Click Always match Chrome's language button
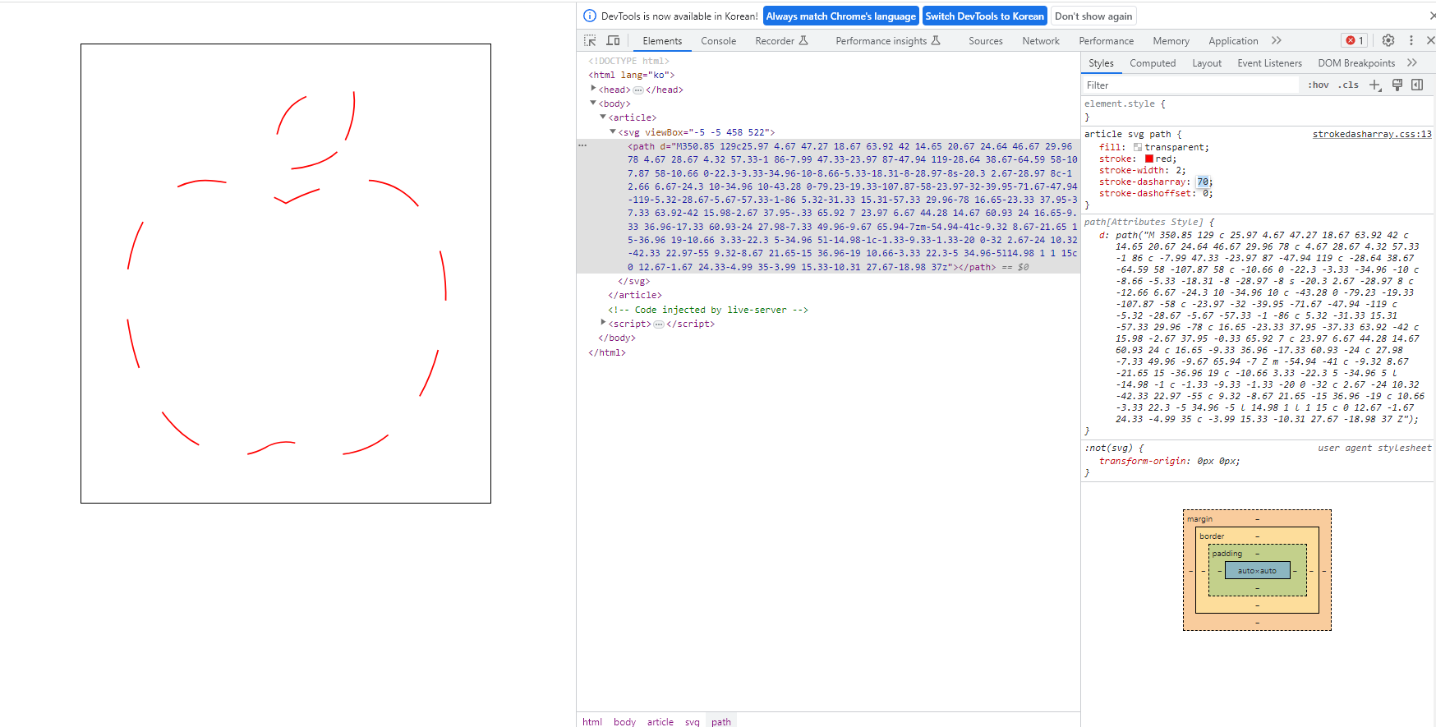The image size is (1436, 727). (x=840, y=16)
